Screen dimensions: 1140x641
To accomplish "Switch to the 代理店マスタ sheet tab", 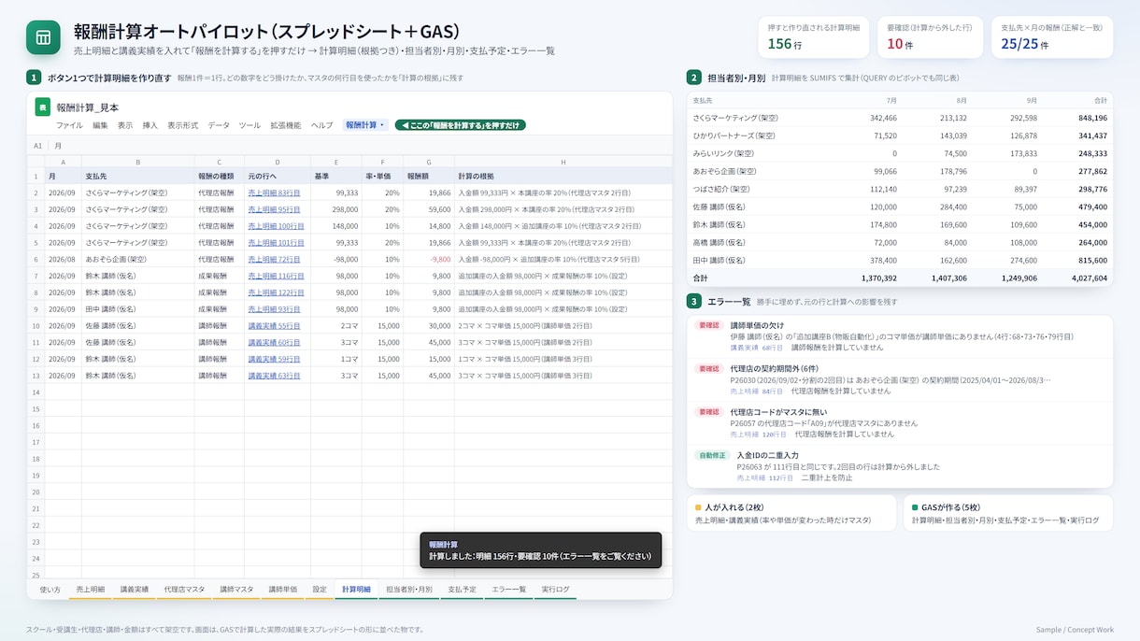I will point(184,589).
